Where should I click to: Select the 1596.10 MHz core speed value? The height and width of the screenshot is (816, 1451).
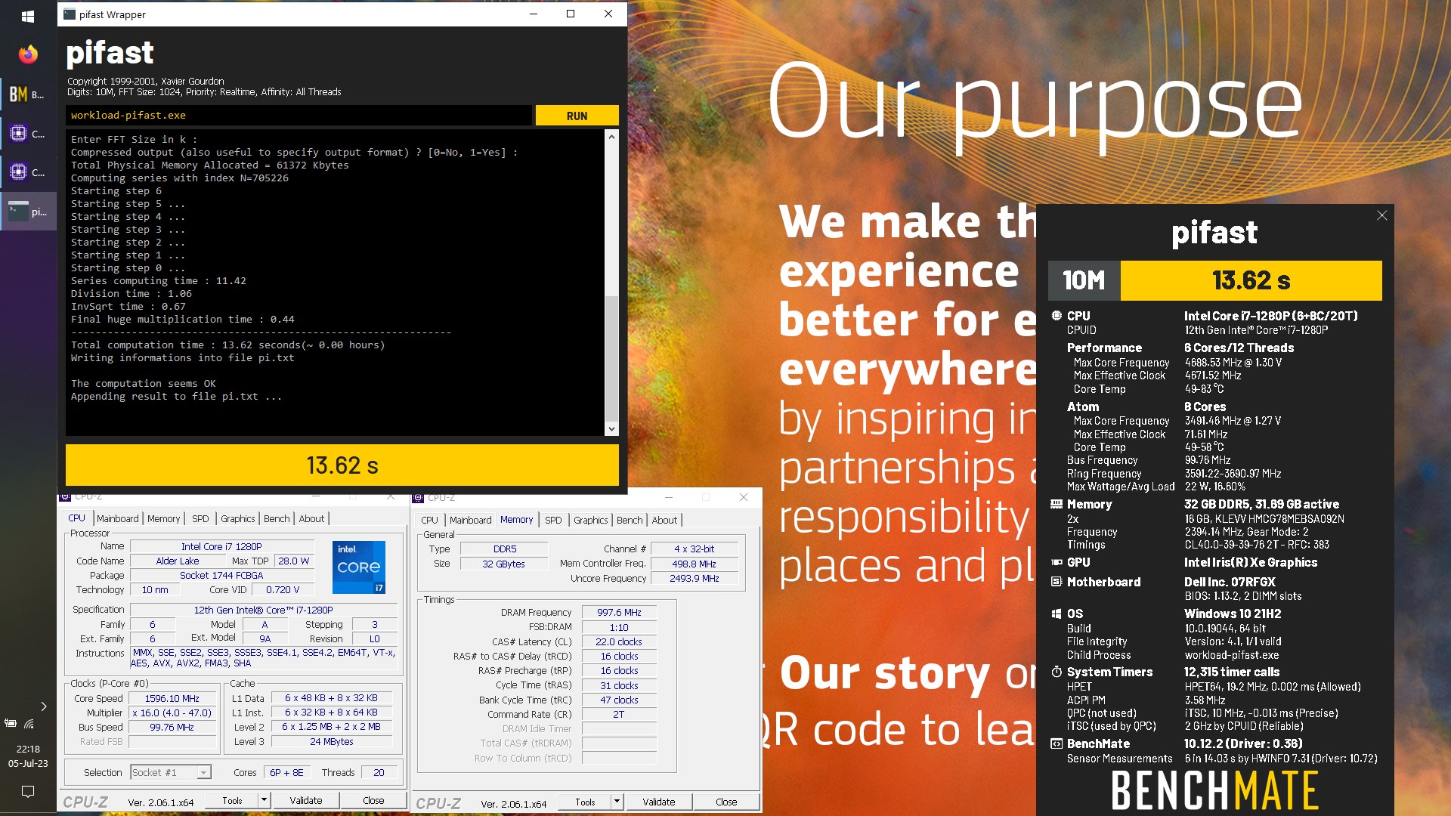pos(172,698)
